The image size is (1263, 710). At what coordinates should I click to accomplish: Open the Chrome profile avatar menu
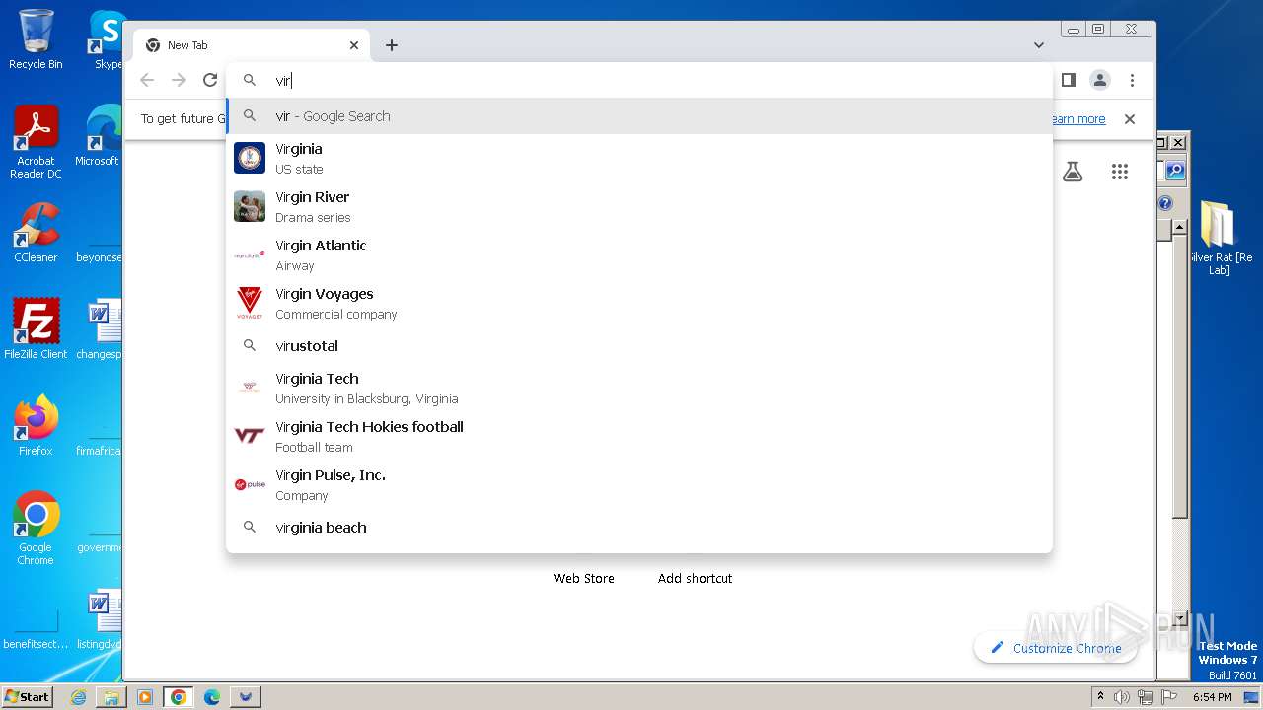pyautogui.click(x=1100, y=80)
